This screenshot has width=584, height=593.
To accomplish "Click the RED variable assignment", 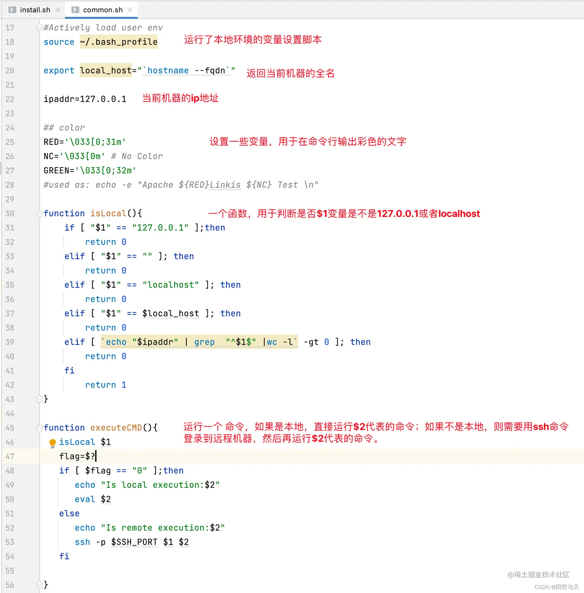I will tap(85, 142).
